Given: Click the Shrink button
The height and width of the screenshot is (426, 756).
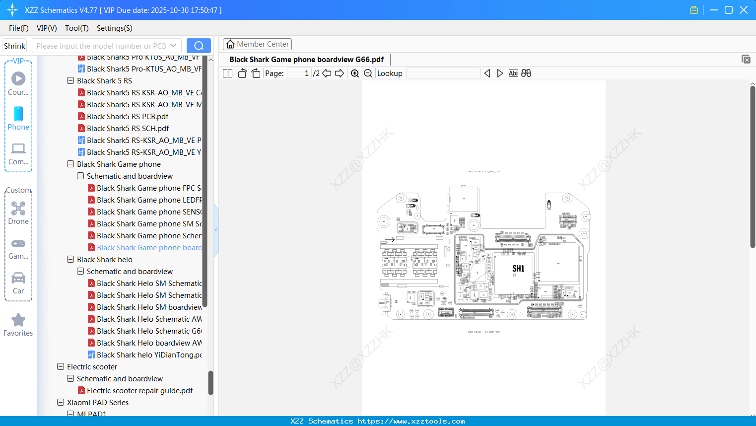Looking at the screenshot, I should click(15, 46).
